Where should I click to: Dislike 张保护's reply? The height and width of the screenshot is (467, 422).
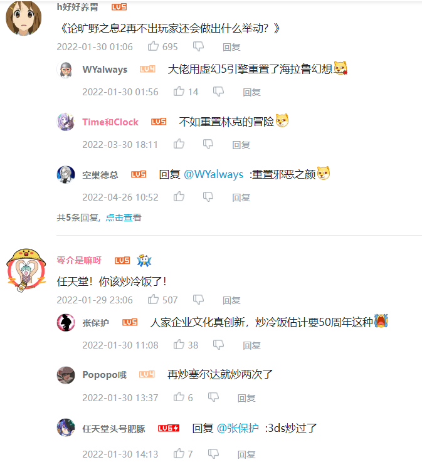[218, 345]
